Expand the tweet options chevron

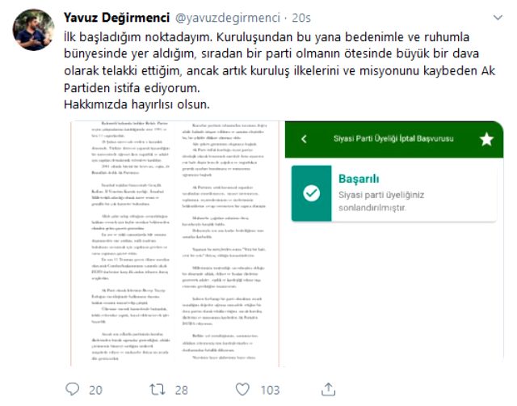coord(498,18)
